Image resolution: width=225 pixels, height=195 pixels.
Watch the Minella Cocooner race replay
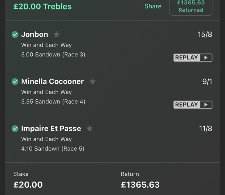tap(193, 105)
